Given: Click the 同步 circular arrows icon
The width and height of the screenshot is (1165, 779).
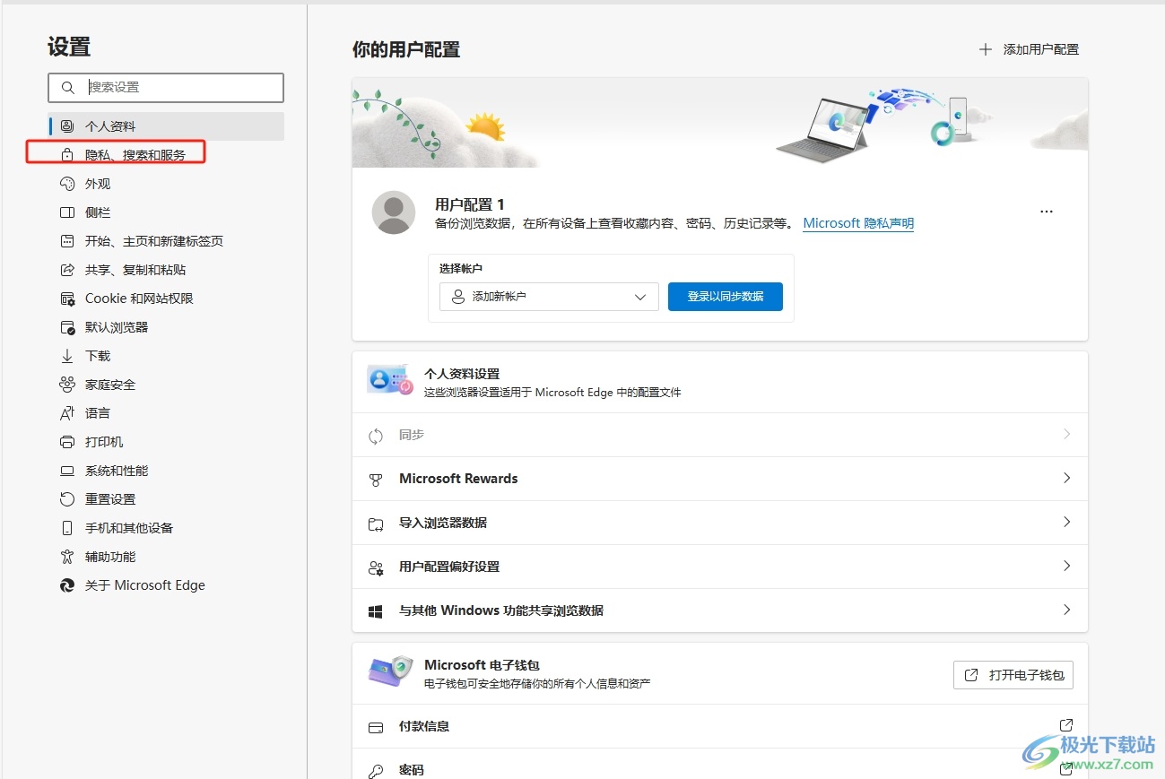Looking at the screenshot, I should 376,436.
